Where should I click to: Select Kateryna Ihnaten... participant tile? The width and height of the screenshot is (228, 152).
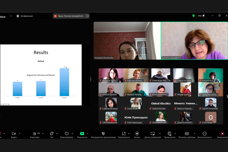point(136,75)
